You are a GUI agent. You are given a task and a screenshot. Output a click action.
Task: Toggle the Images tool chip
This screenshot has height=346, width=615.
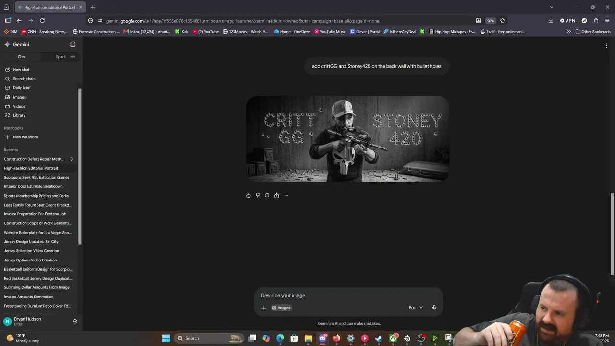[281, 308]
